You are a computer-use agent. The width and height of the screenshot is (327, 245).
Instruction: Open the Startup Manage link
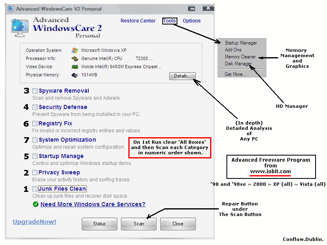click(x=61, y=156)
